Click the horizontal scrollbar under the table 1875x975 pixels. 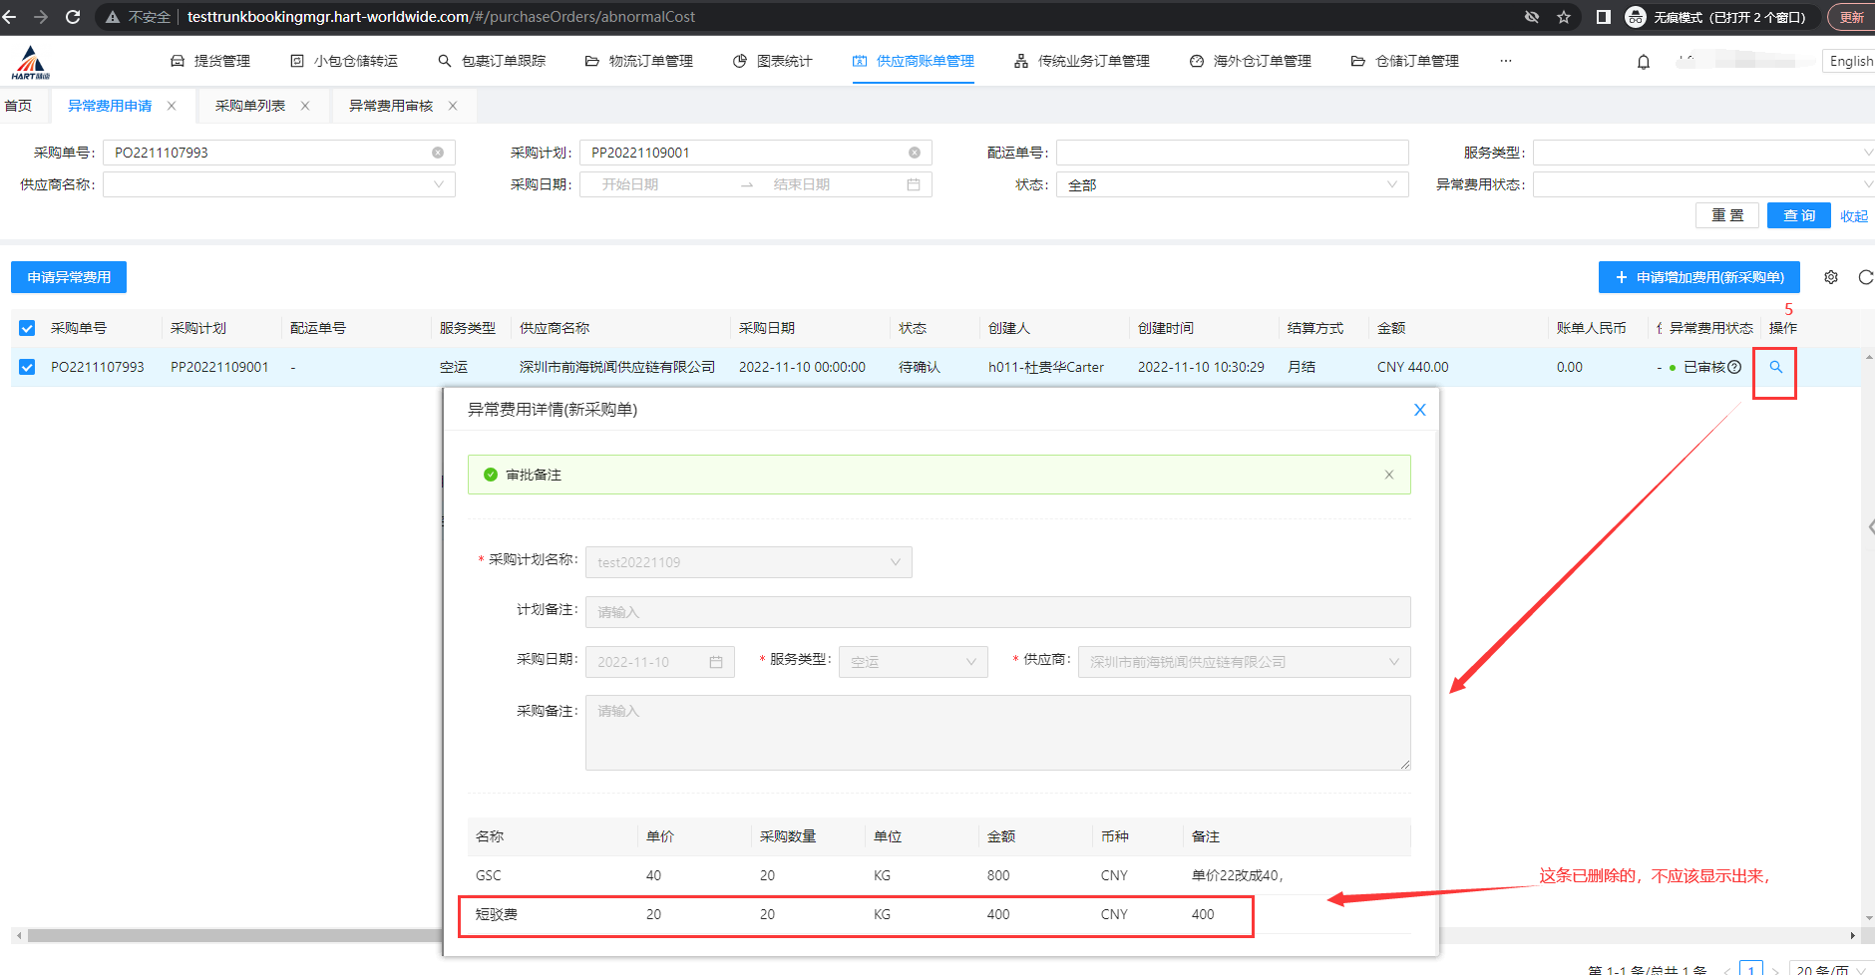[229, 935]
